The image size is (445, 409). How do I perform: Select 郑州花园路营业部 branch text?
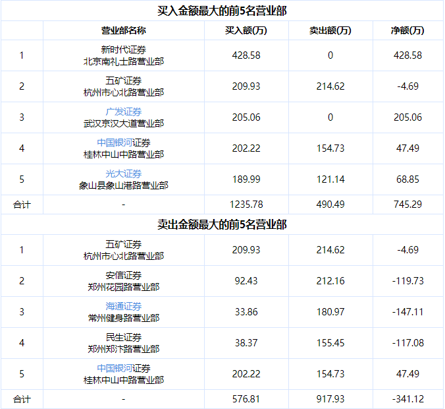coord(124,287)
